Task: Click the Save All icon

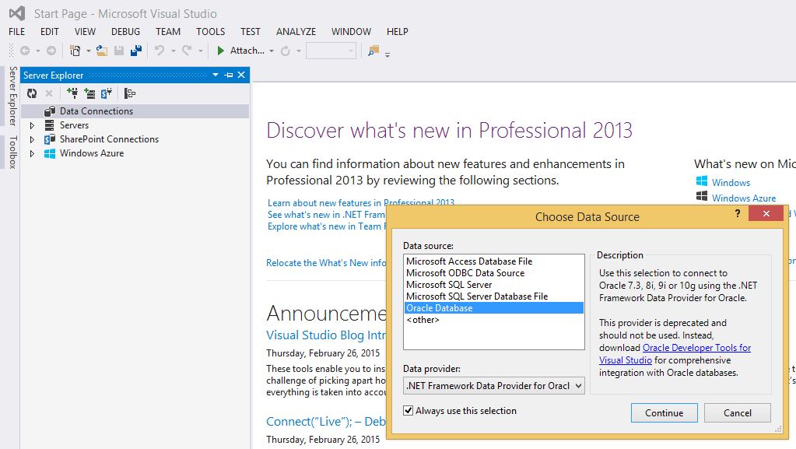Action: (x=136, y=51)
